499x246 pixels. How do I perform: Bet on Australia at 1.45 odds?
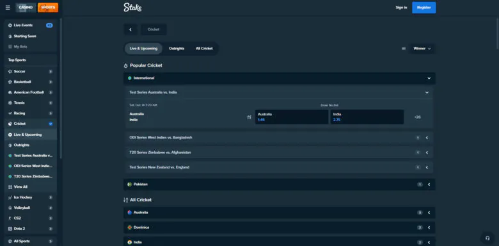pos(292,117)
